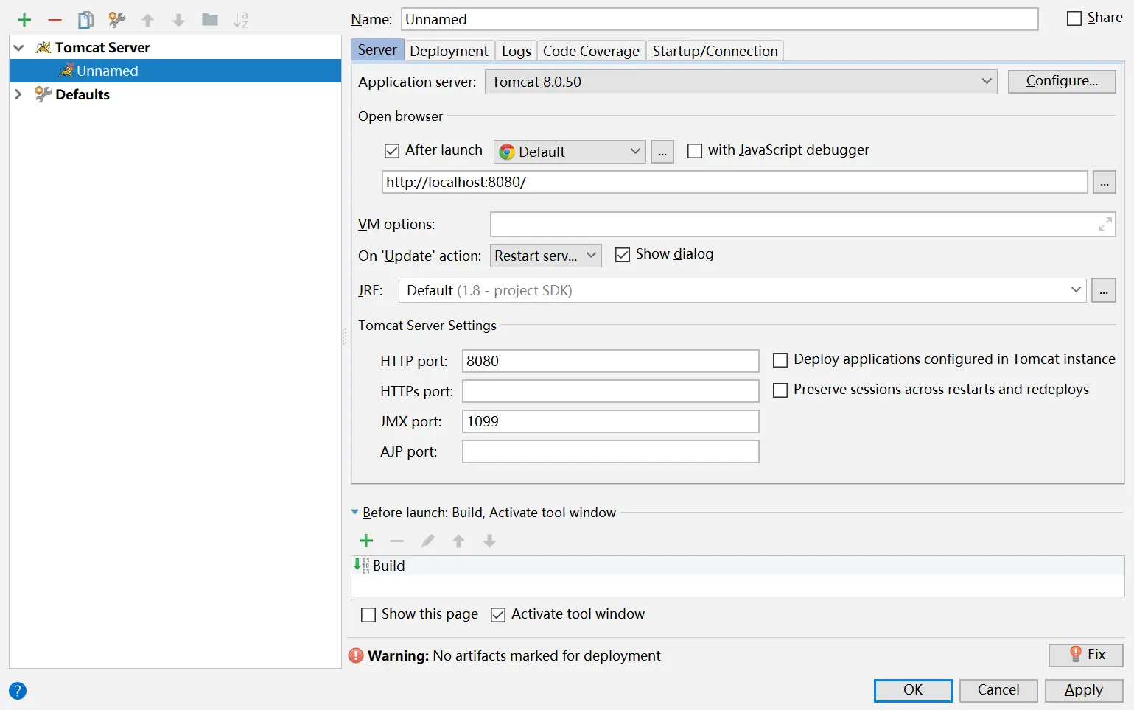Open the edit defaults wrench icon

pyautogui.click(x=116, y=20)
